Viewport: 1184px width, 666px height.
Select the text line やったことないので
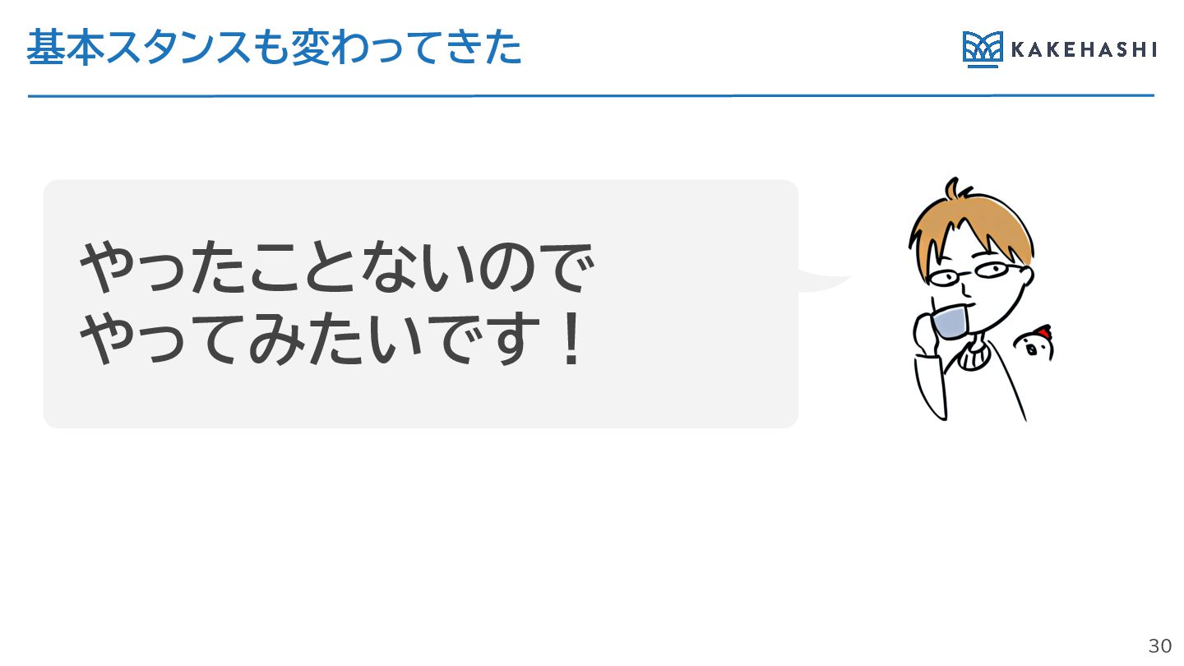(x=334, y=267)
